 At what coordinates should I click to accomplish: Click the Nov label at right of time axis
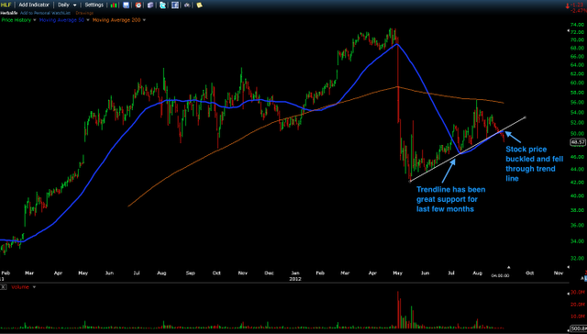click(559, 273)
